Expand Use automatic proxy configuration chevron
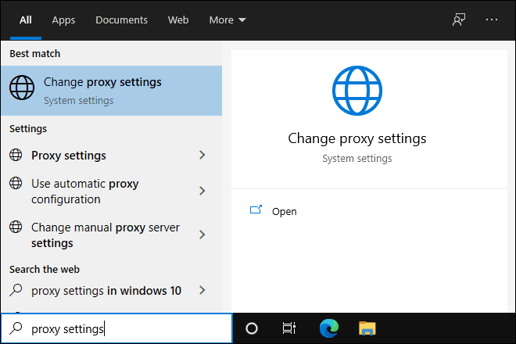516x344 pixels. click(202, 191)
